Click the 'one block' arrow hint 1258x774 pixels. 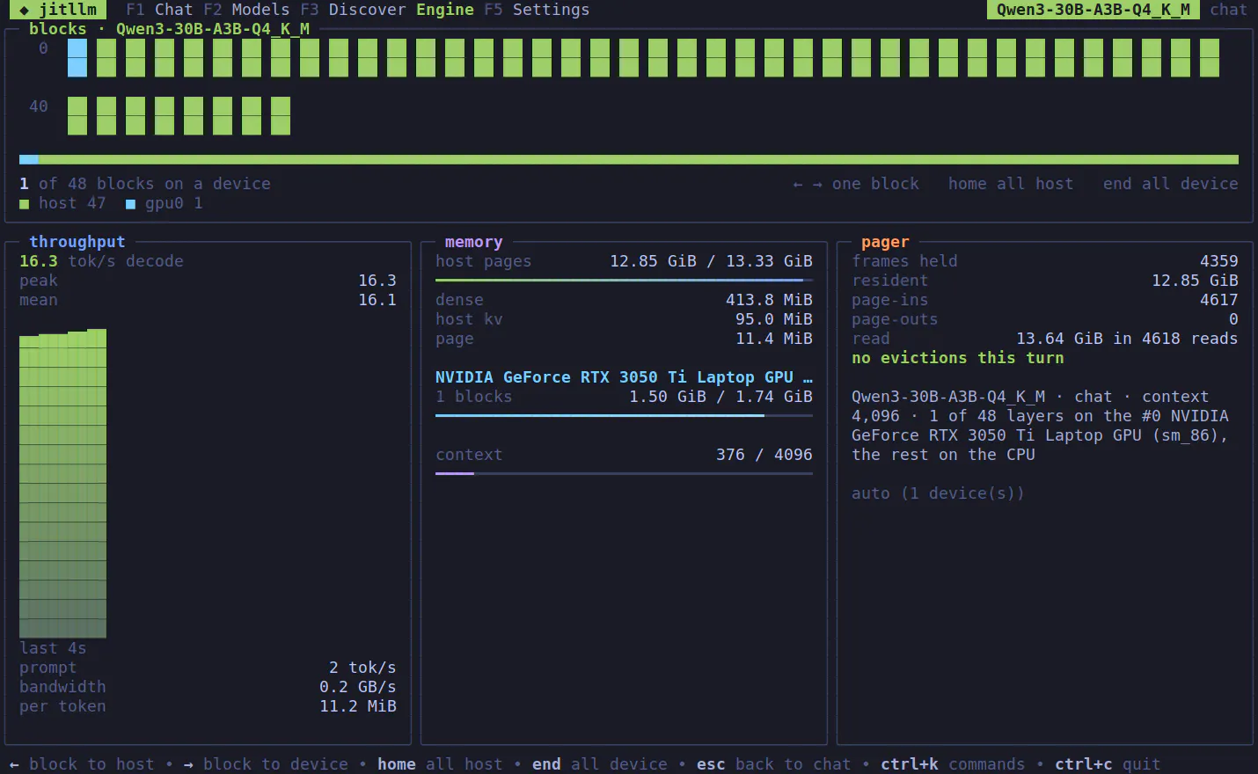(x=855, y=184)
